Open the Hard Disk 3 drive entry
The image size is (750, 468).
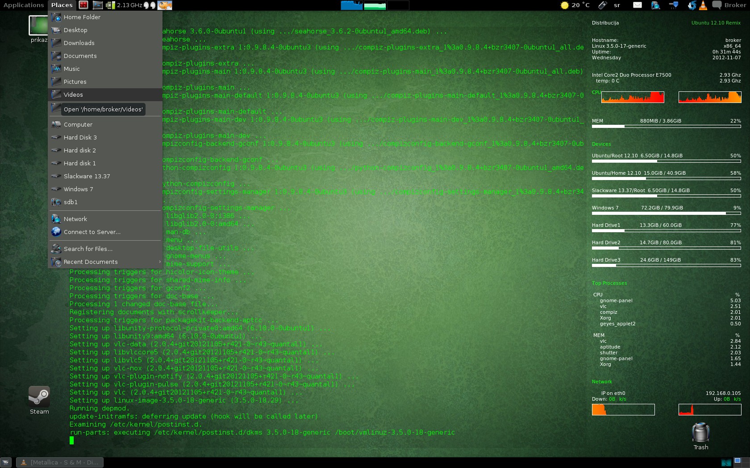105,137
